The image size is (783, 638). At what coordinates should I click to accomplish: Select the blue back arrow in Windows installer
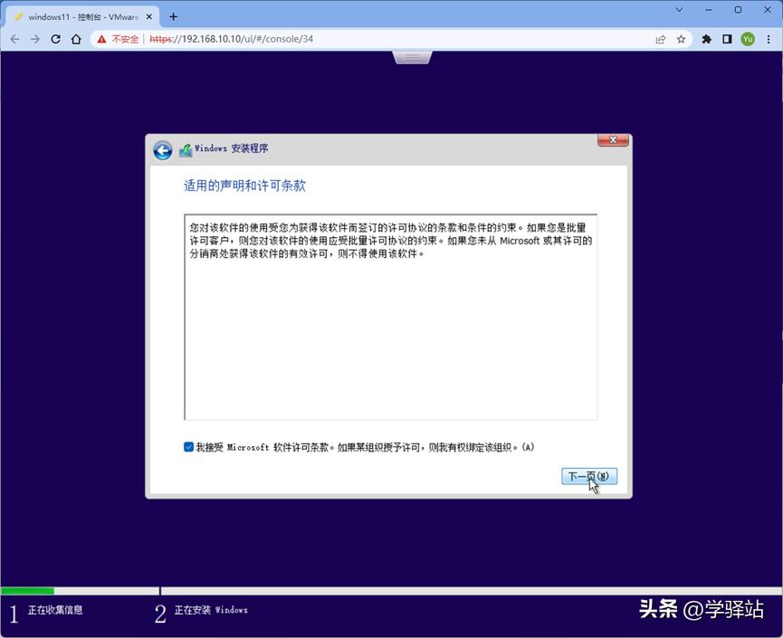click(x=162, y=150)
